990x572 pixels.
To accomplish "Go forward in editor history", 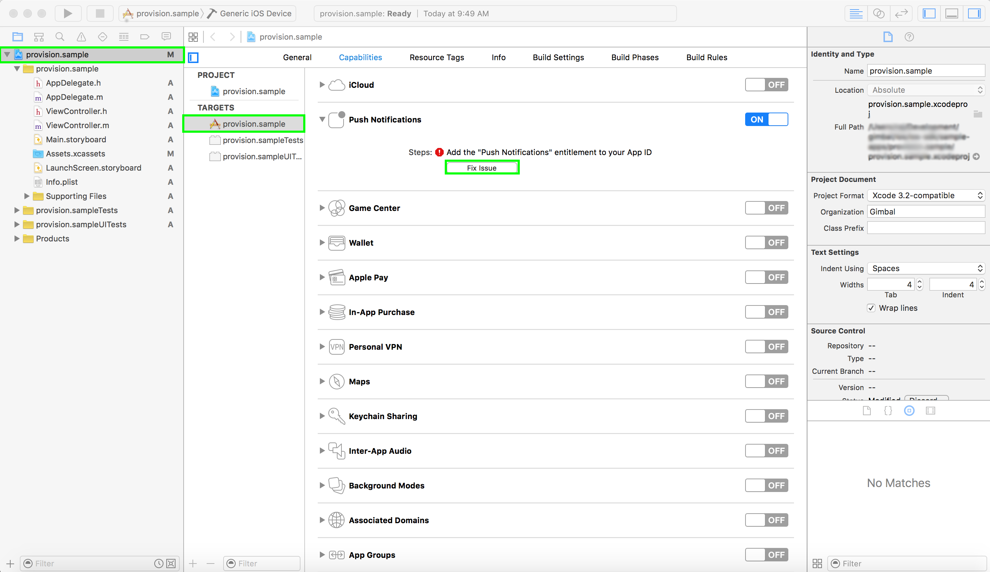I will coord(232,37).
